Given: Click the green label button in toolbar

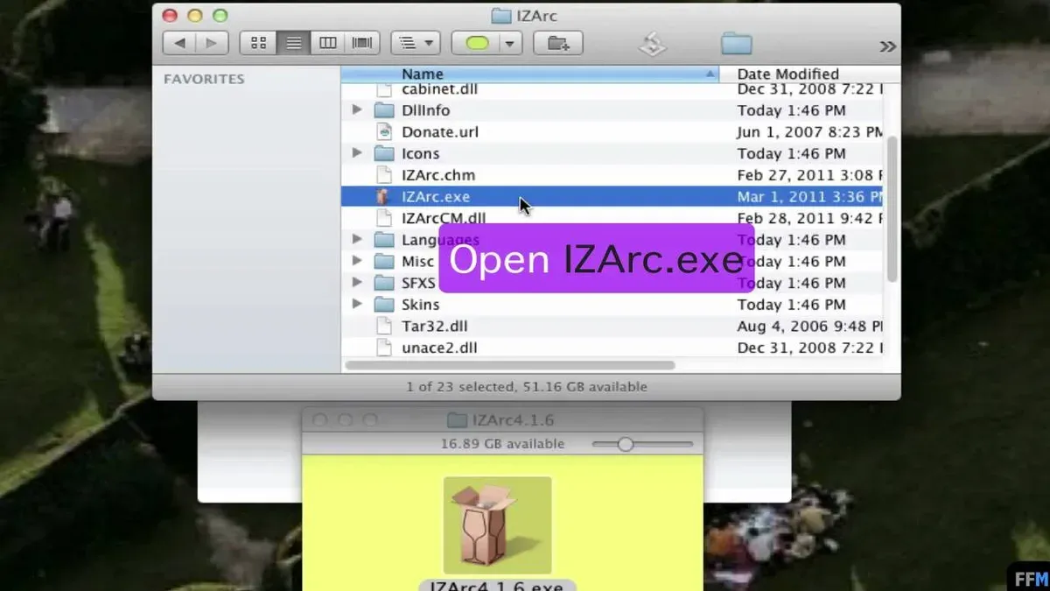Looking at the screenshot, I should pos(477,43).
